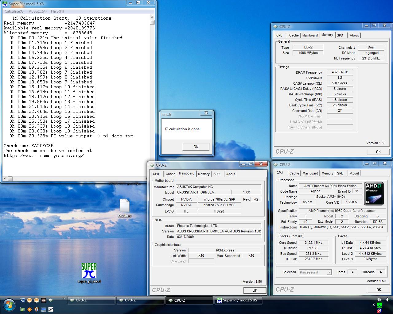Click the white Z-logo quick launch icon
393x314 pixels.
[x=51, y=309]
